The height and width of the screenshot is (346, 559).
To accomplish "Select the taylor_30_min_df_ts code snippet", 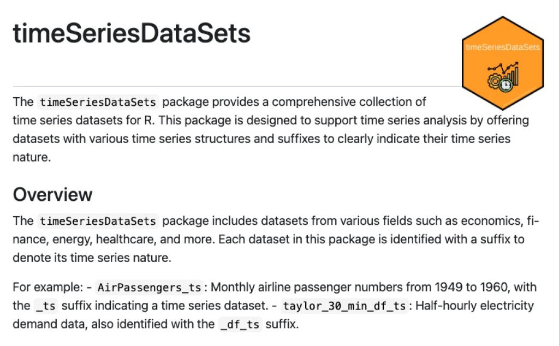I will [x=344, y=306].
